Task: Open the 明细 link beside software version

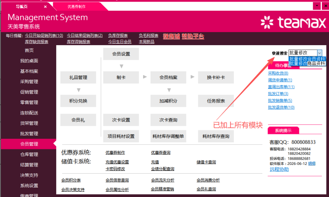Action: click(312, 164)
